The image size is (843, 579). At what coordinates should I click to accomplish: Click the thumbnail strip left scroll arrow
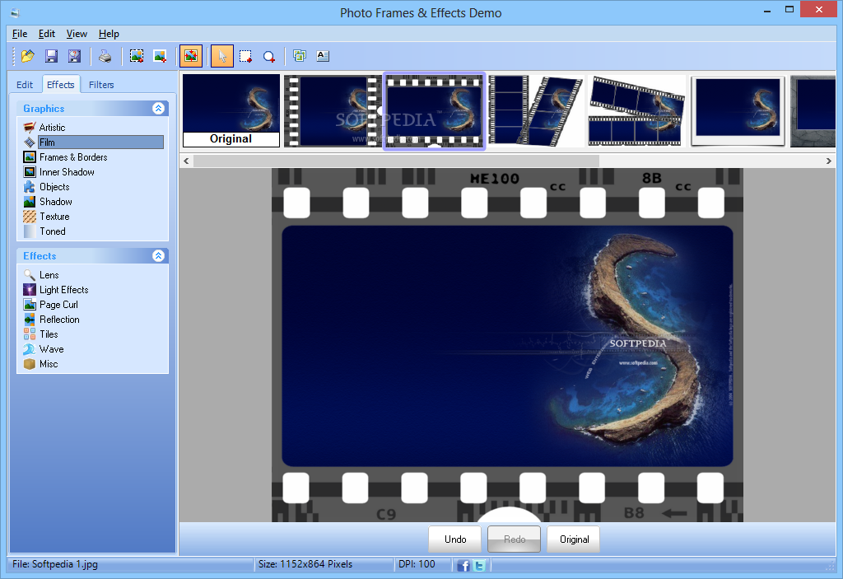point(186,161)
